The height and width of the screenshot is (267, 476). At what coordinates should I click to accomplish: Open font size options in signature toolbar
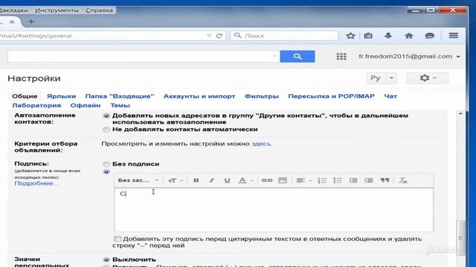click(176, 180)
